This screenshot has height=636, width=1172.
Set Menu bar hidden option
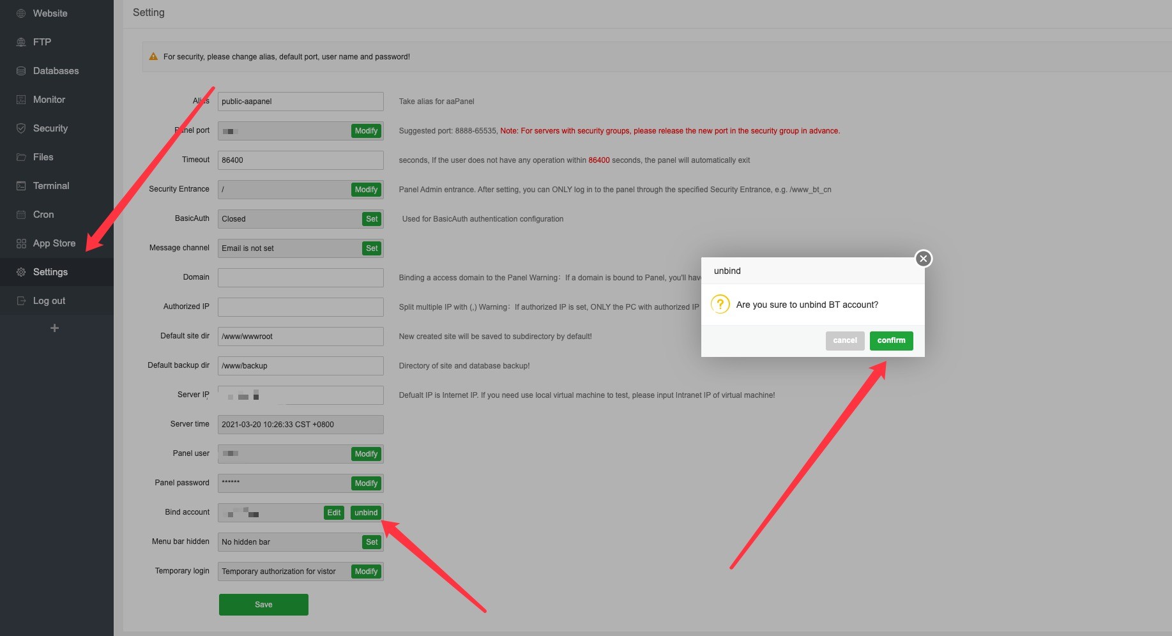pyautogui.click(x=372, y=542)
